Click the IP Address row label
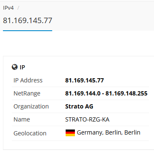Image resolution: width=154 pixels, height=156 pixels. coord(28,80)
